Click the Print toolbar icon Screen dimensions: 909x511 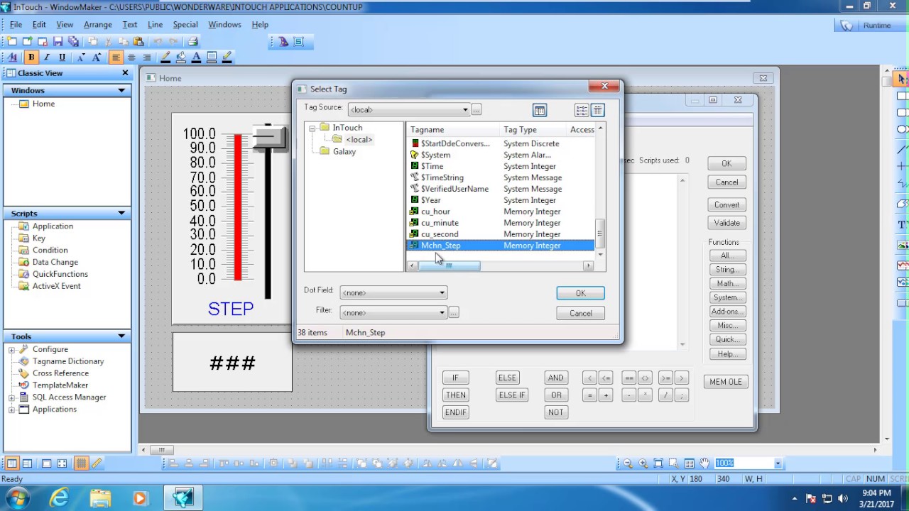193,42
